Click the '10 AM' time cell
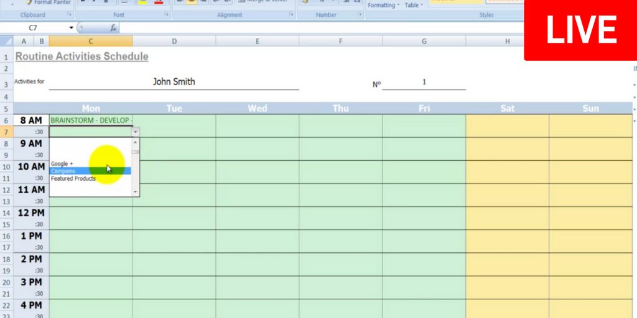This screenshot has height=318, width=637. coord(31,166)
